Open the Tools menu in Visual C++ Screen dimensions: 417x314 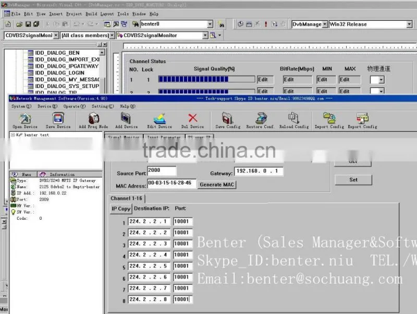123,14
